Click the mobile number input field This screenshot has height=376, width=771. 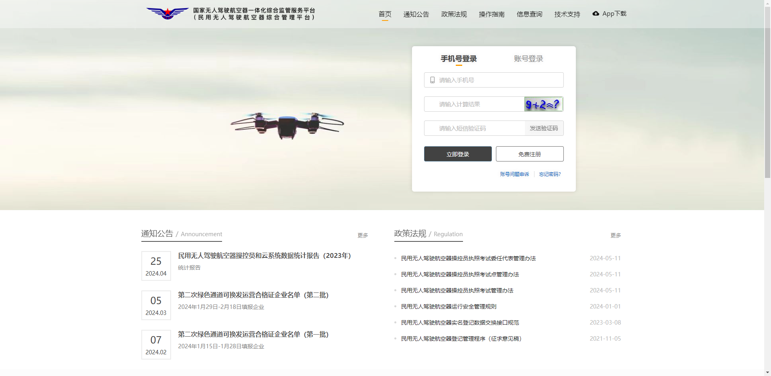(493, 80)
